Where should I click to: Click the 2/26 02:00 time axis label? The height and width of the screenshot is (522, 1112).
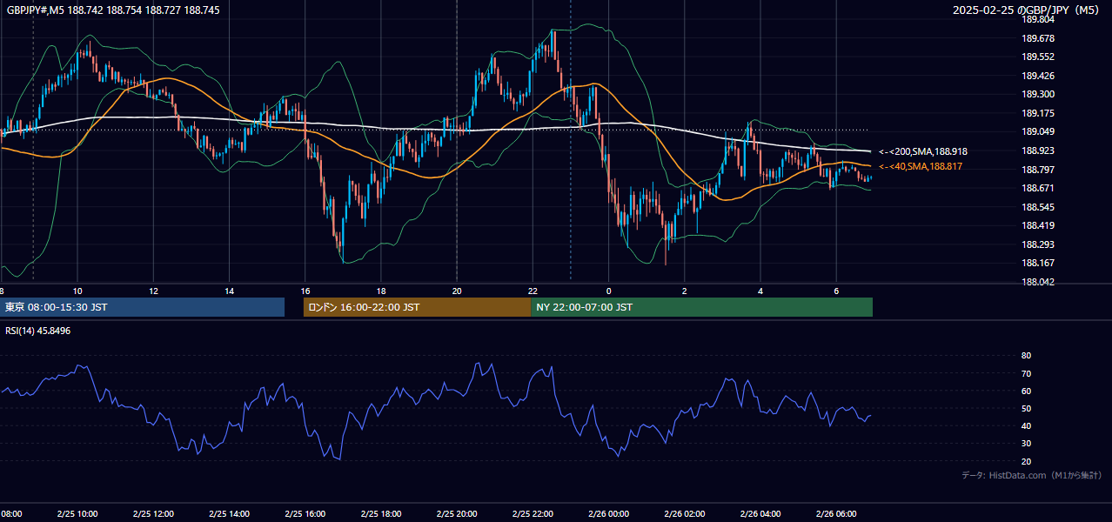click(685, 514)
